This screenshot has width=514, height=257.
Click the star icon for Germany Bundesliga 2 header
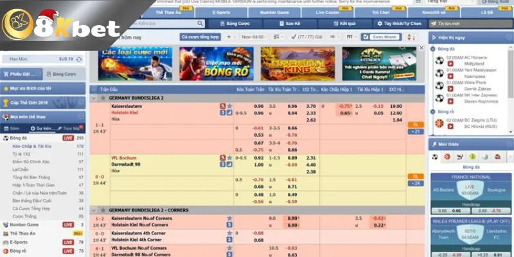point(103,98)
